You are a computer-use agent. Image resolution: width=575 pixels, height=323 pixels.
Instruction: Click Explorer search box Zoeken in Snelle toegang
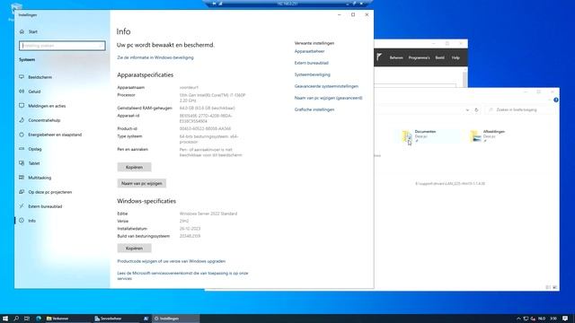[x=520, y=109]
